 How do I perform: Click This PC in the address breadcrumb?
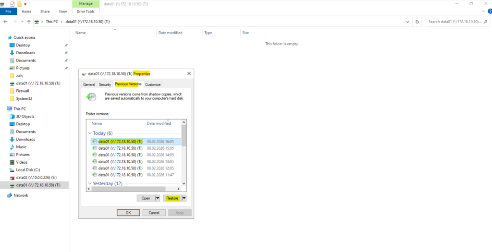[x=52, y=22]
